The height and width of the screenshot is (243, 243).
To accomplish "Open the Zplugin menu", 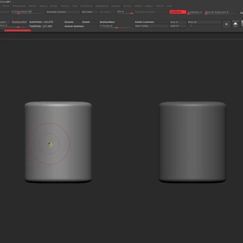I will [116, 6].
